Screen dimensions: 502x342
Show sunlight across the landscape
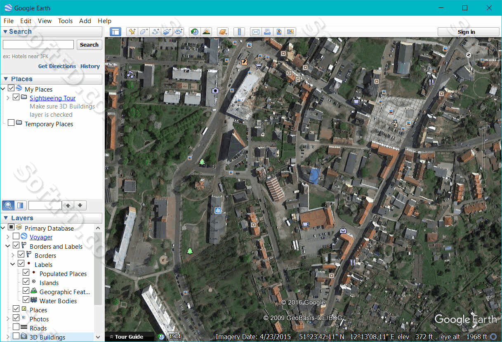coord(206,32)
